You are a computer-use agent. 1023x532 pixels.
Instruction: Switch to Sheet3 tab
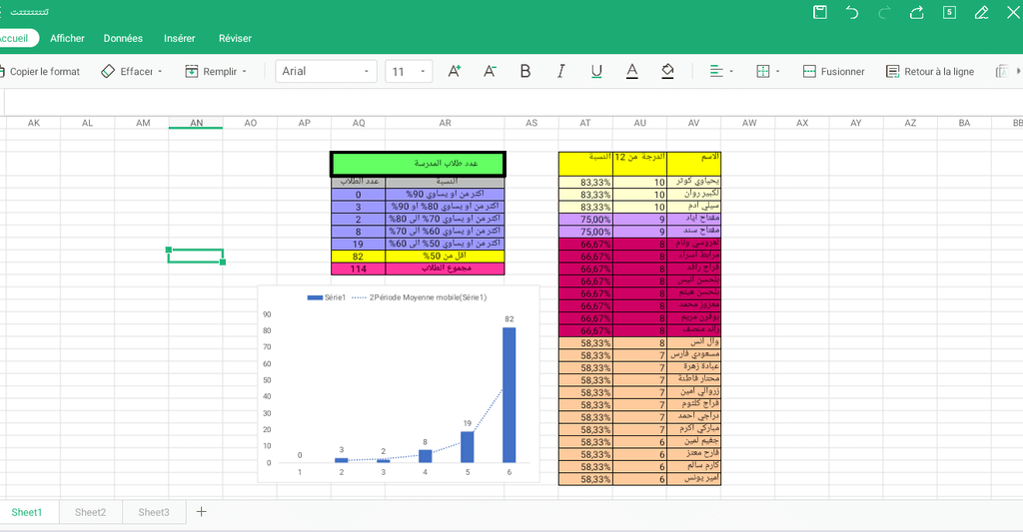153,512
